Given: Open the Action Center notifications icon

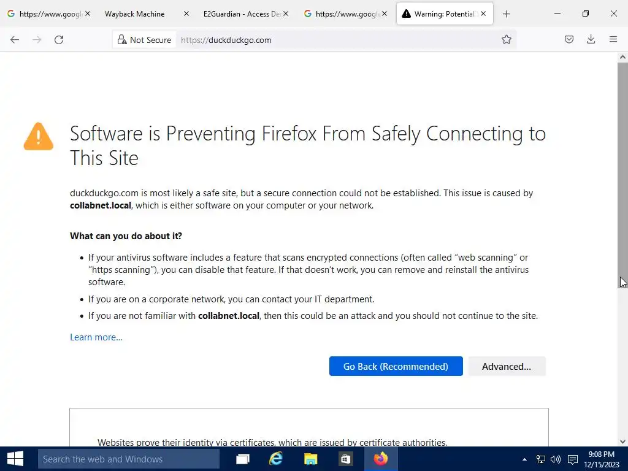Looking at the screenshot, I should point(573,459).
